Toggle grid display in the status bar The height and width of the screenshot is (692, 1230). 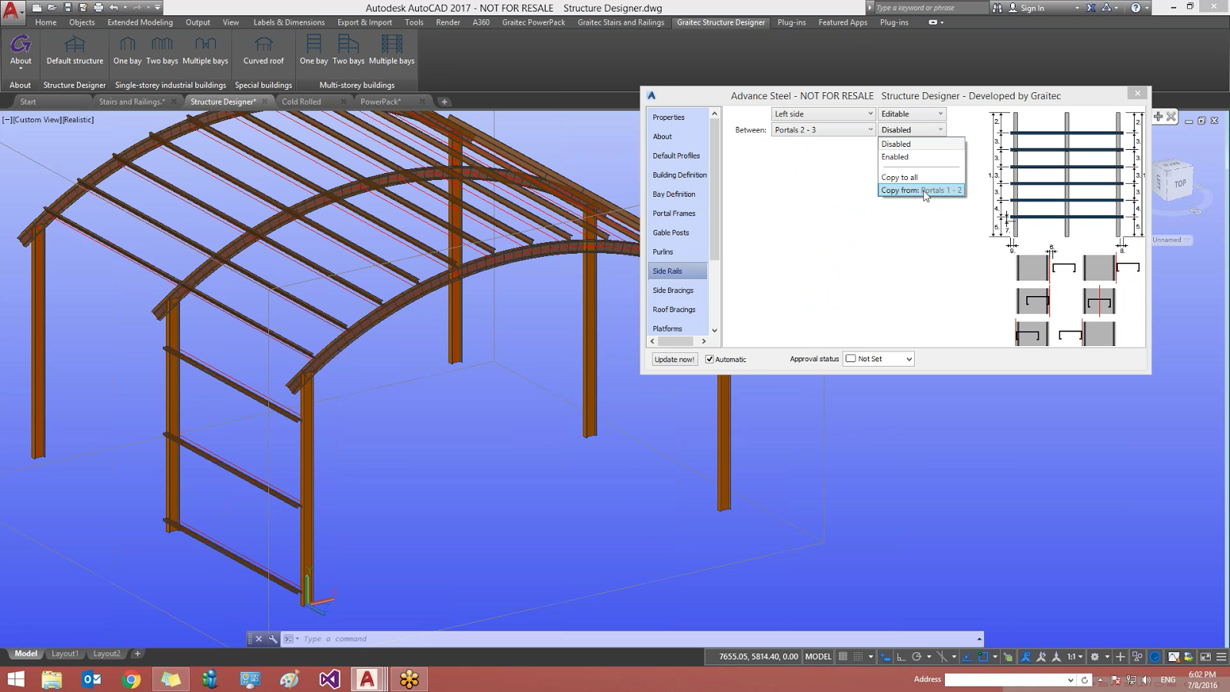point(843,656)
